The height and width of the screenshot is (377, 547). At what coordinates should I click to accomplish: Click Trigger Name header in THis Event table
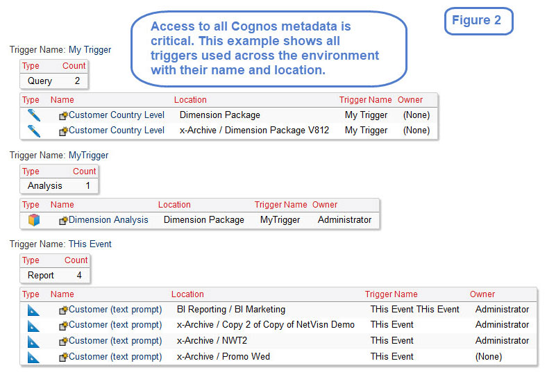(392, 294)
